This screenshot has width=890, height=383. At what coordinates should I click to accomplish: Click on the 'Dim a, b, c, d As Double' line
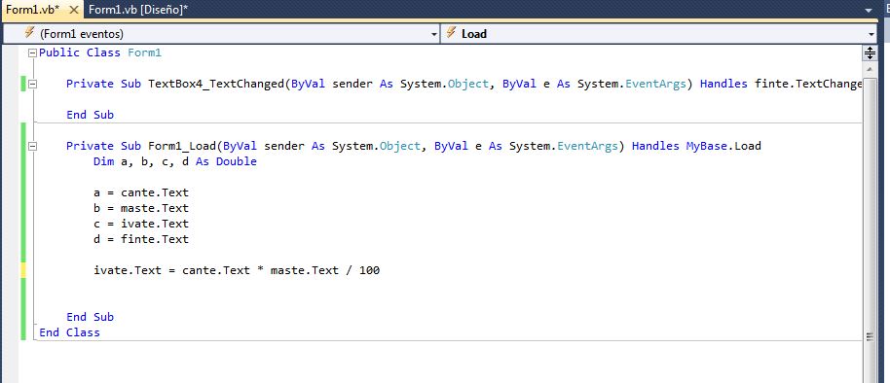[x=175, y=161]
